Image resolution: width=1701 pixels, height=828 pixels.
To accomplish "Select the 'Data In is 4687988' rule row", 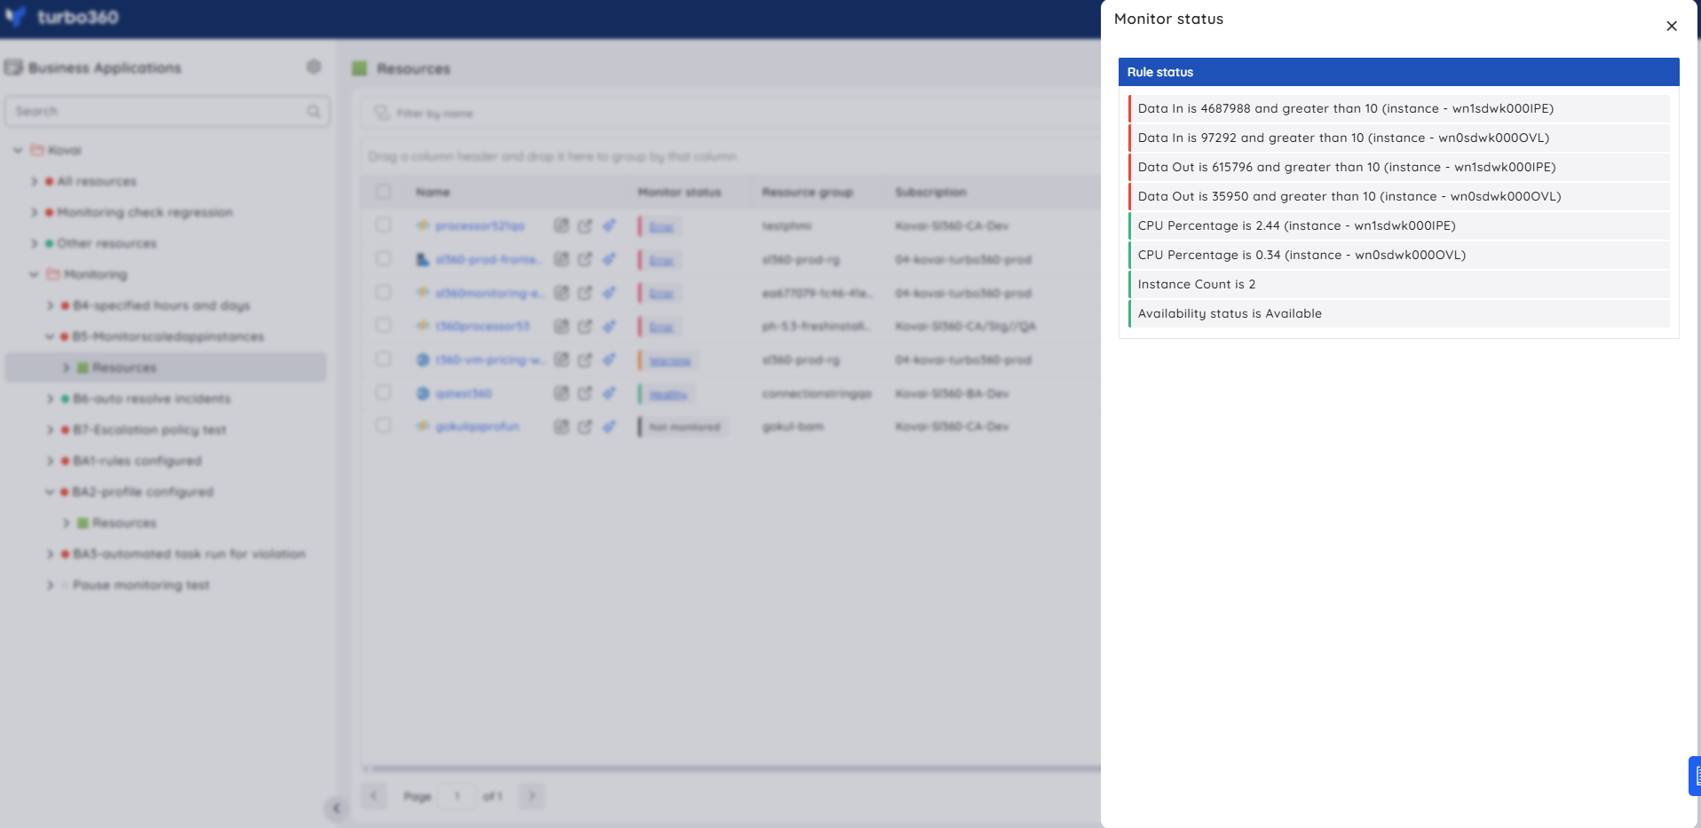I will click(1398, 108).
